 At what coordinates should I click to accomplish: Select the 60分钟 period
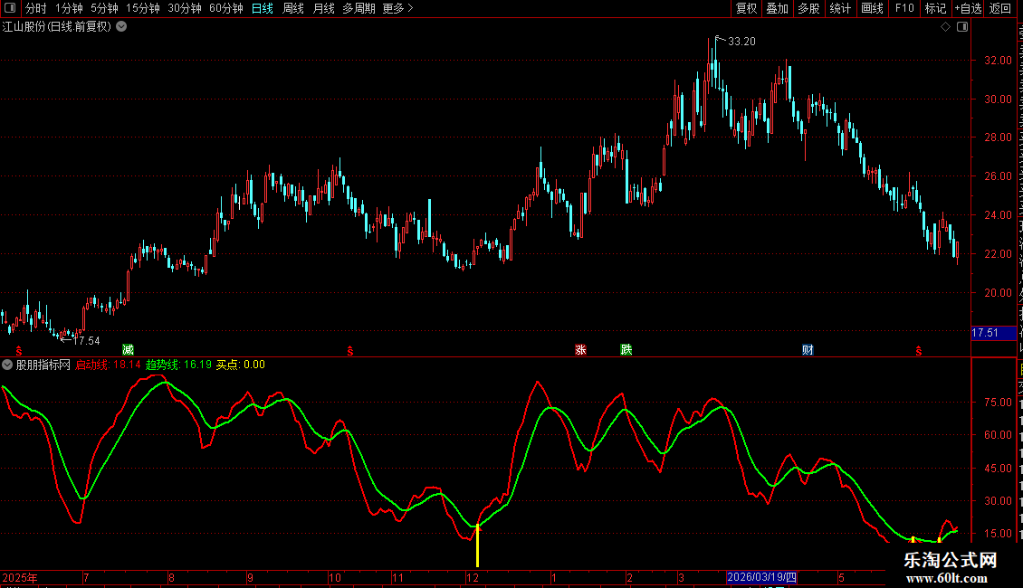pos(226,8)
